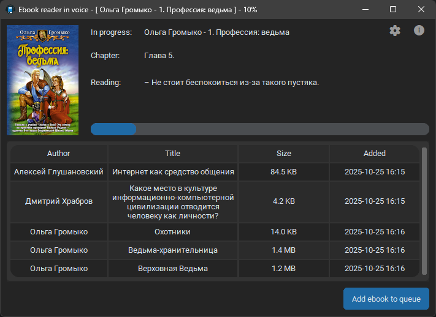Select the Интернет как средство общения row

[215, 171]
